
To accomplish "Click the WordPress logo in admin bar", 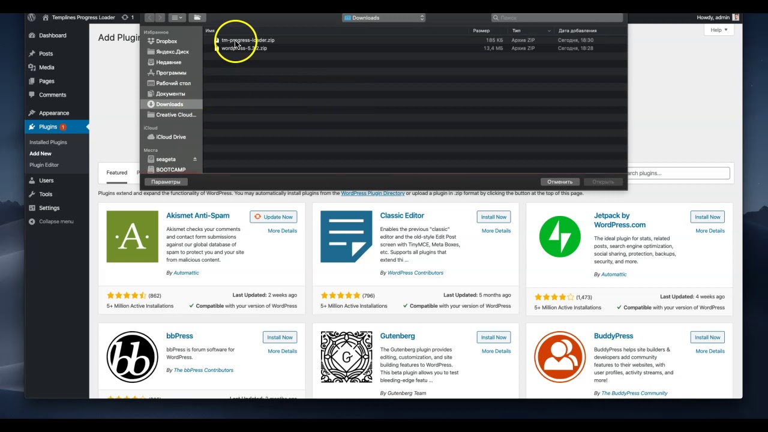I will coord(31,17).
